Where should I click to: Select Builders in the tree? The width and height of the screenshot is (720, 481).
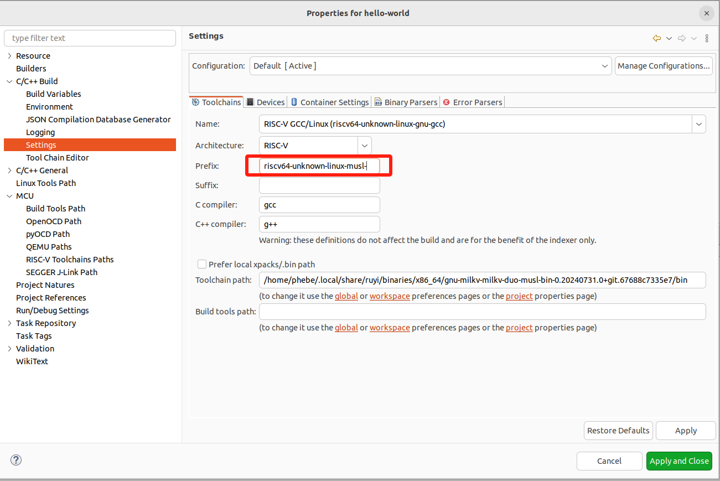[31, 69]
